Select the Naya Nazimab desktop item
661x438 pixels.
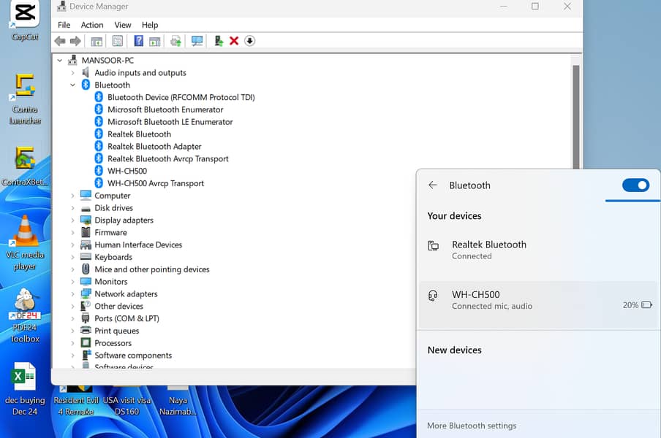[x=178, y=401]
